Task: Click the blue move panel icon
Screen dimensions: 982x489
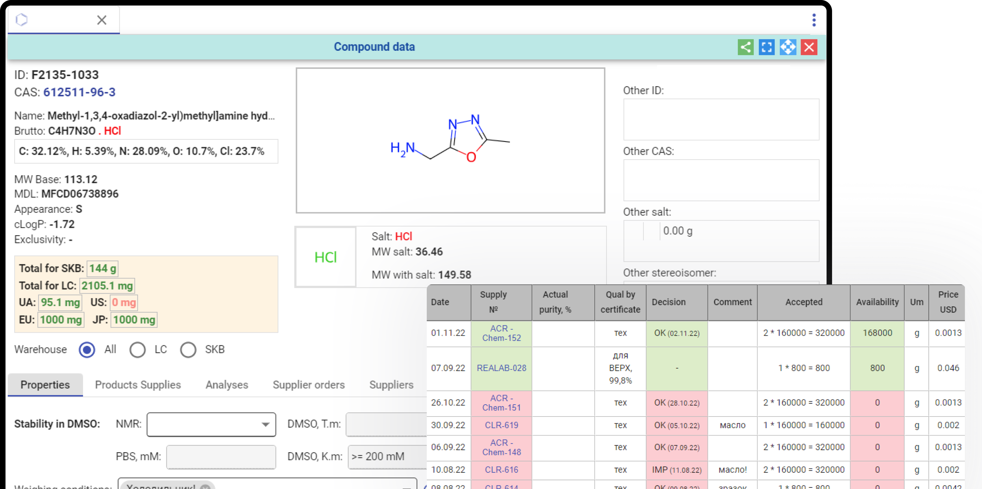Action: click(787, 47)
